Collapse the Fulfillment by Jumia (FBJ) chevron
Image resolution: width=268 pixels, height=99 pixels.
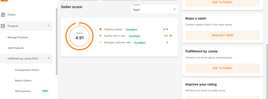(x=48, y=58)
